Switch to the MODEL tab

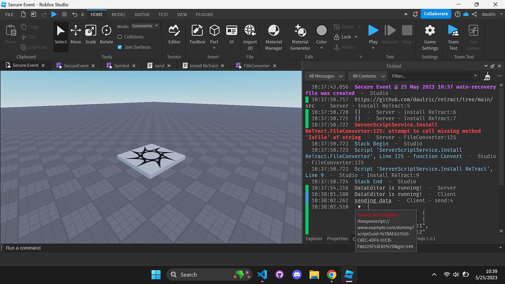[118, 14]
